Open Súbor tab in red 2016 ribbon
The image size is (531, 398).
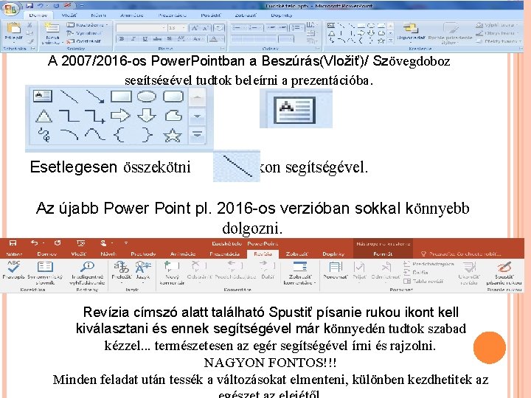14,254
